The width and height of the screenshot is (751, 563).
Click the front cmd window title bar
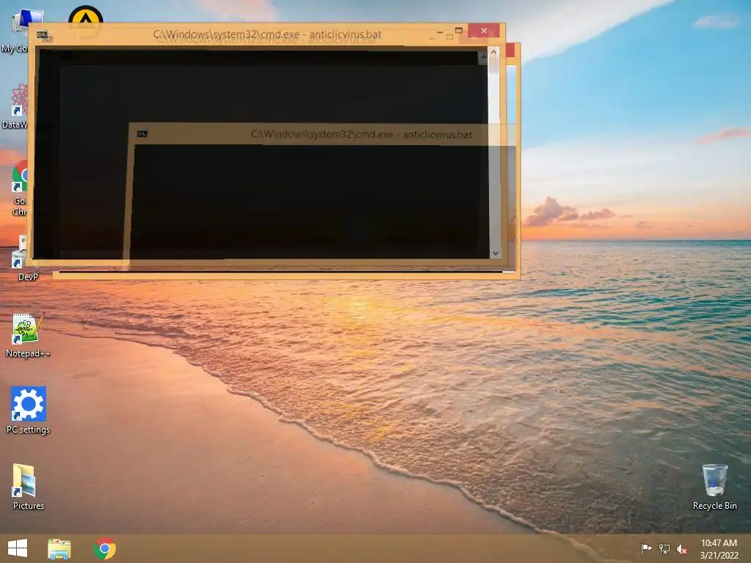tap(267, 34)
